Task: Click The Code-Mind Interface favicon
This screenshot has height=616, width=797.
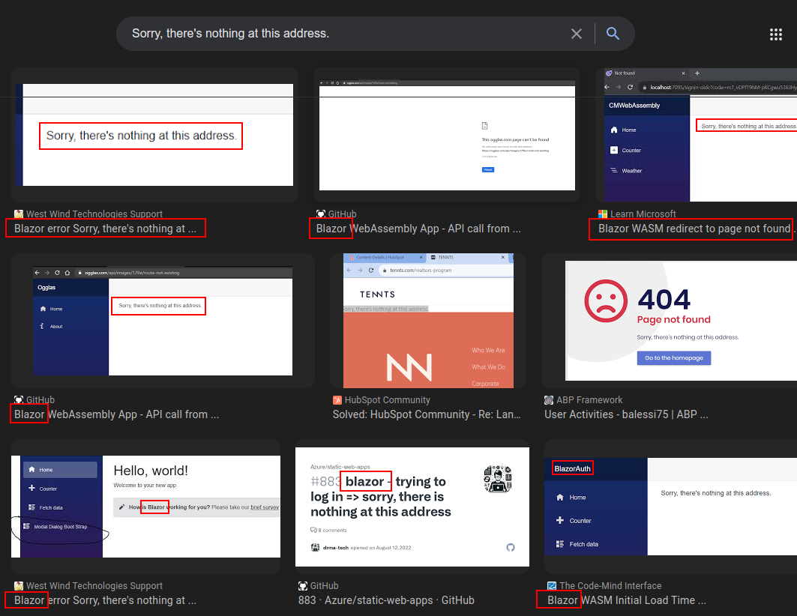Action: 552,586
